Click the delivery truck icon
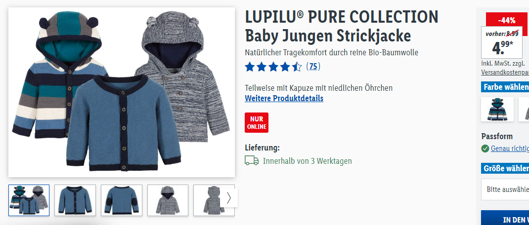The width and height of the screenshot is (529, 225). 252,161
